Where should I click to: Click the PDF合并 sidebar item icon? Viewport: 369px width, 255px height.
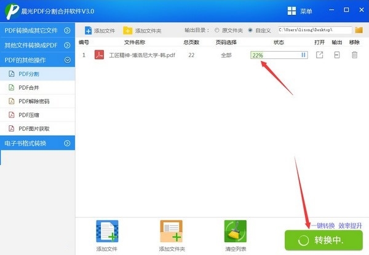point(11,87)
